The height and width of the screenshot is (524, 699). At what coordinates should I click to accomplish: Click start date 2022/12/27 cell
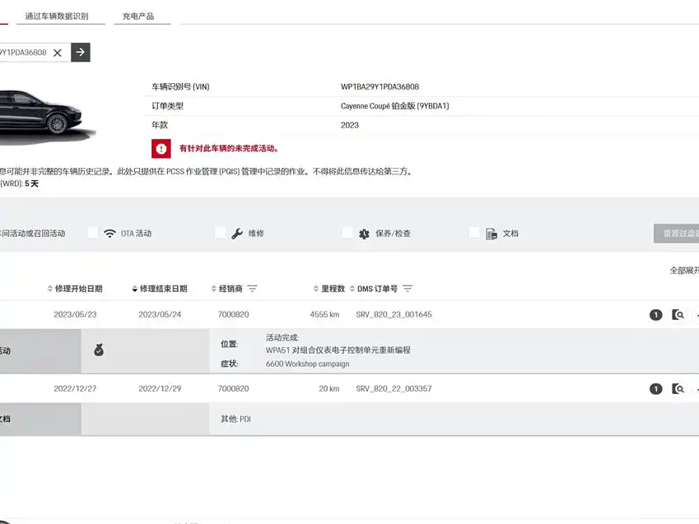[x=75, y=388]
